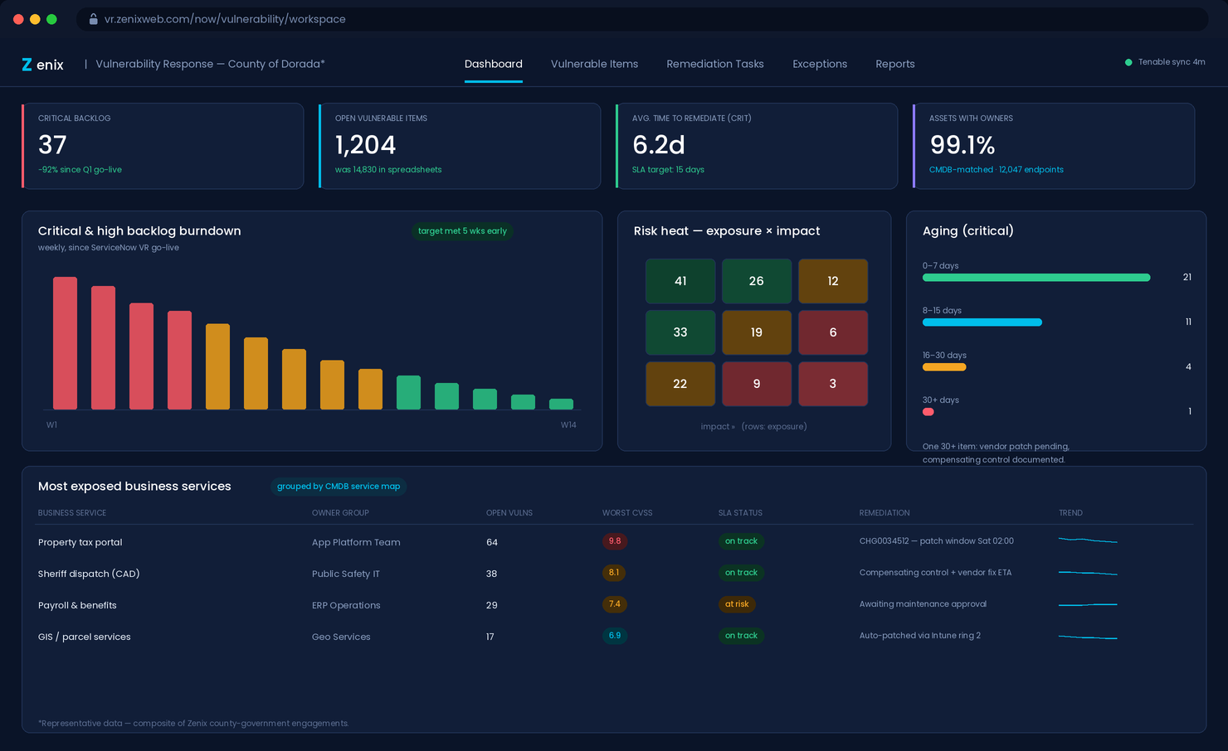The width and height of the screenshot is (1228, 751).
Task: Sort by Open Vulns column header
Action: coord(509,513)
